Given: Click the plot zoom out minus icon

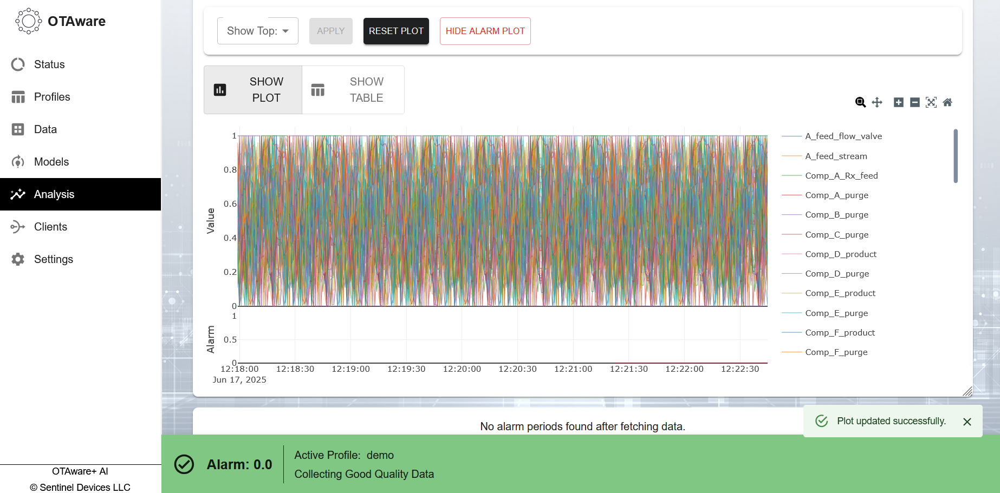Looking at the screenshot, I should [914, 102].
